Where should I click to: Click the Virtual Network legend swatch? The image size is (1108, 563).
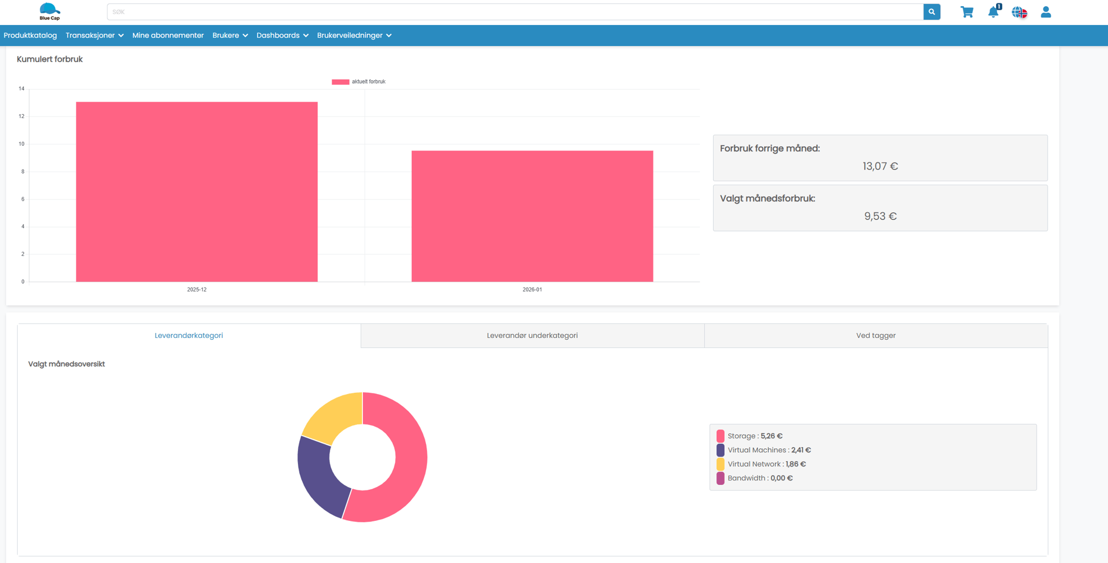coord(720,464)
